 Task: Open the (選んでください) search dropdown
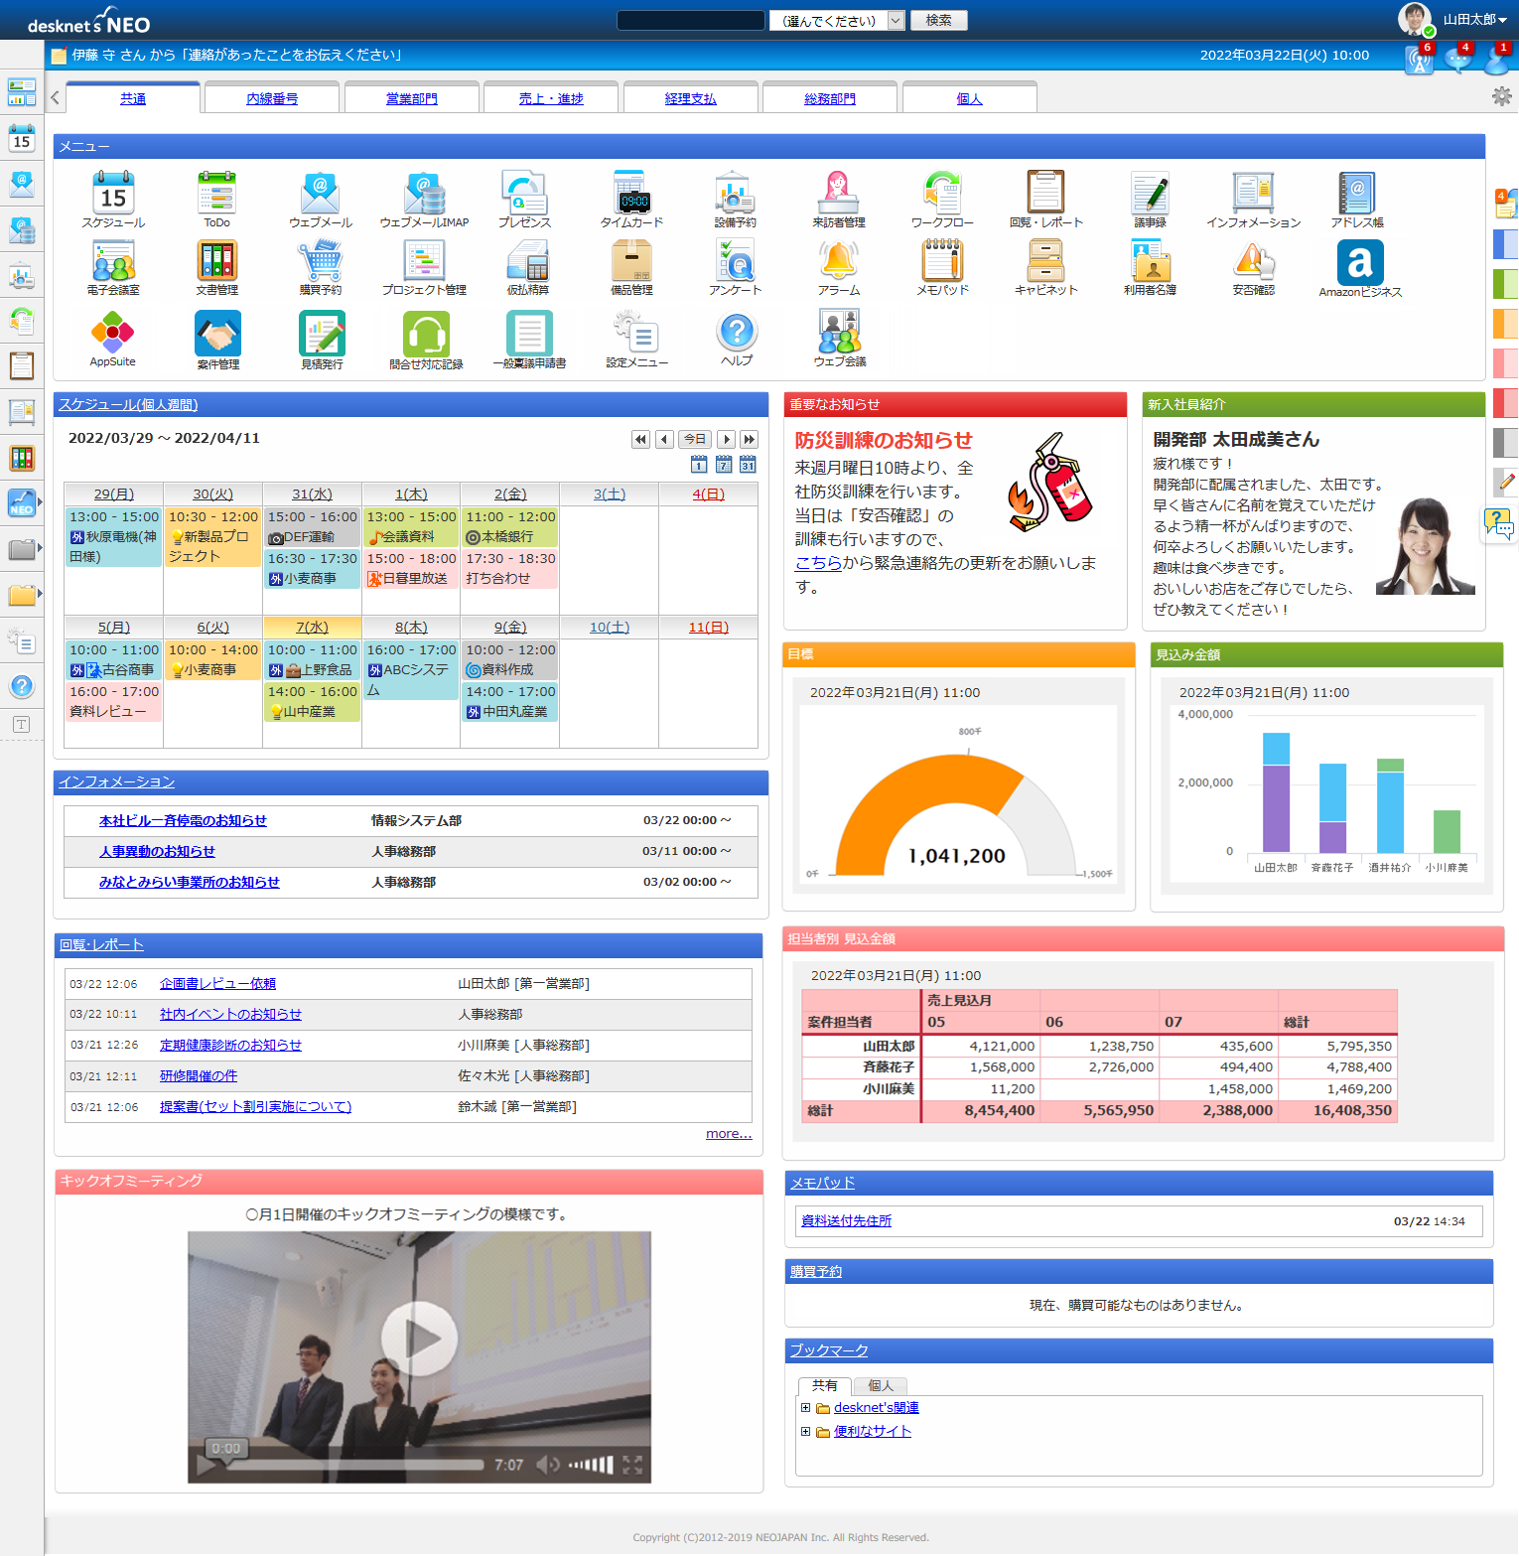coord(837,21)
